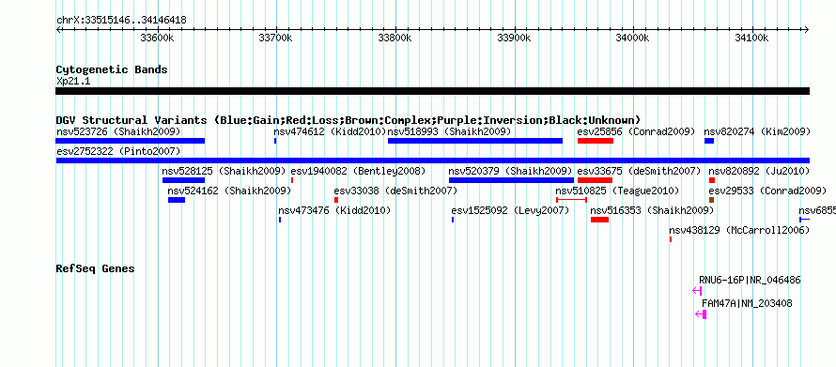Screen dimensions: 836x367
Task: Click the esv33038 (deSmith2007) red marker
Action: point(336,200)
